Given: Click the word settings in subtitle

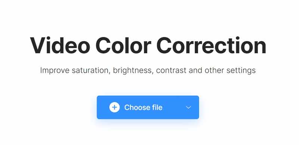Looking at the screenshot, I should point(241,70).
